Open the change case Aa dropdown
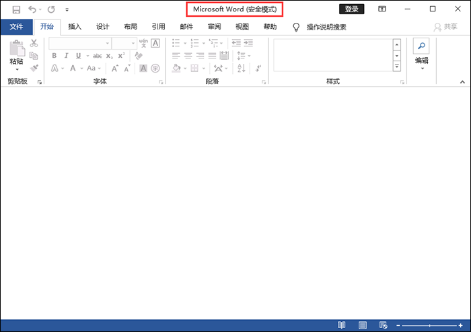Viewport: 471px width, 332px height. (94, 69)
